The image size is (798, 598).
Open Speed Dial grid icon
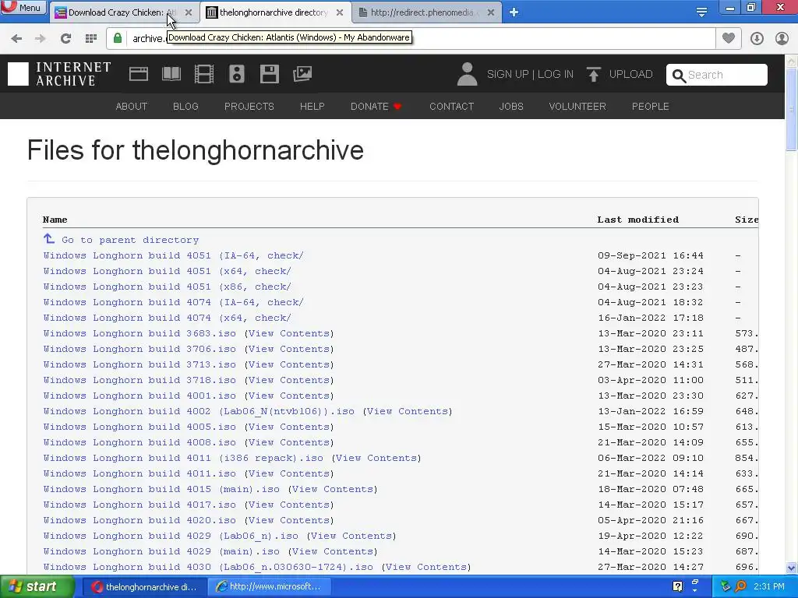click(91, 38)
